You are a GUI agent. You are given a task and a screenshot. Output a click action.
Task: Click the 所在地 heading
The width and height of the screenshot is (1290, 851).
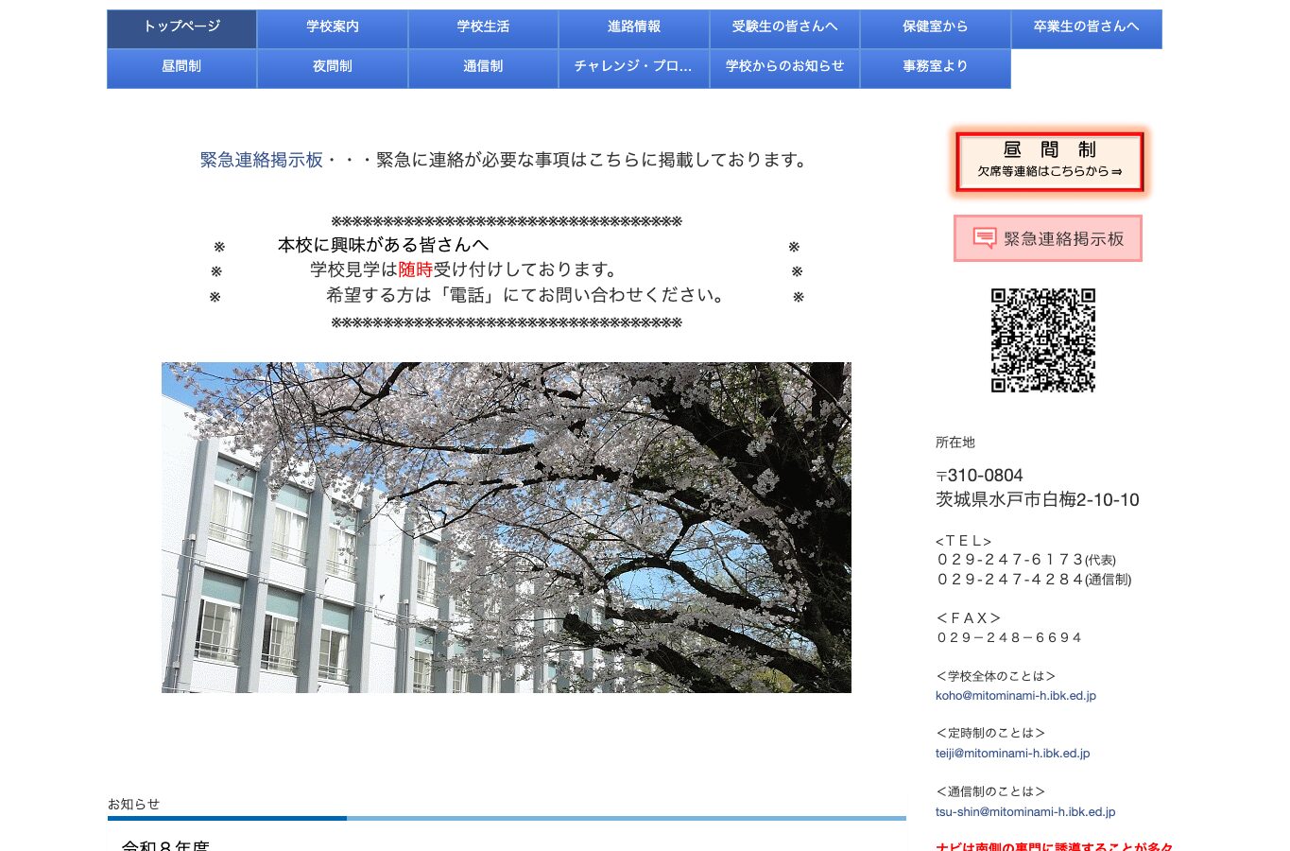tap(955, 443)
